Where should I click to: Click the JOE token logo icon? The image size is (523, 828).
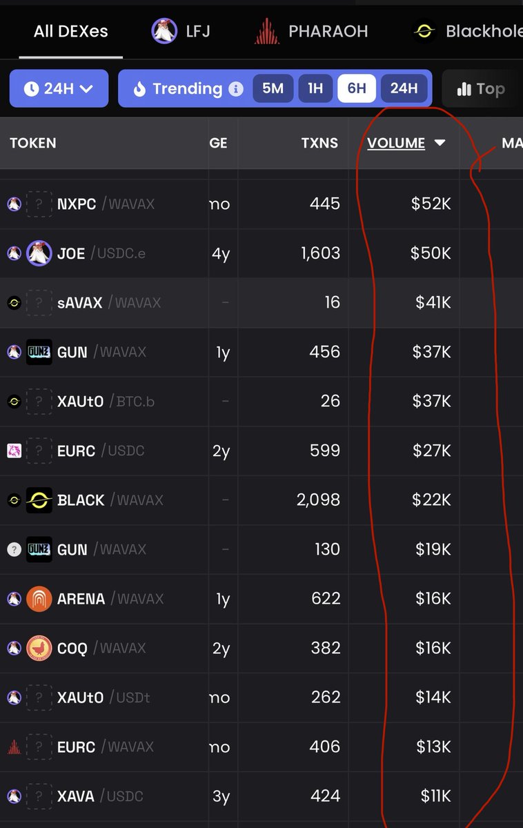(x=39, y=253)
